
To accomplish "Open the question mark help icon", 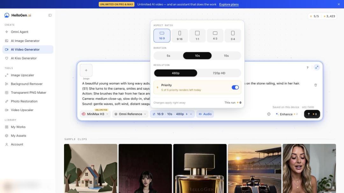I will pos(307,68).
